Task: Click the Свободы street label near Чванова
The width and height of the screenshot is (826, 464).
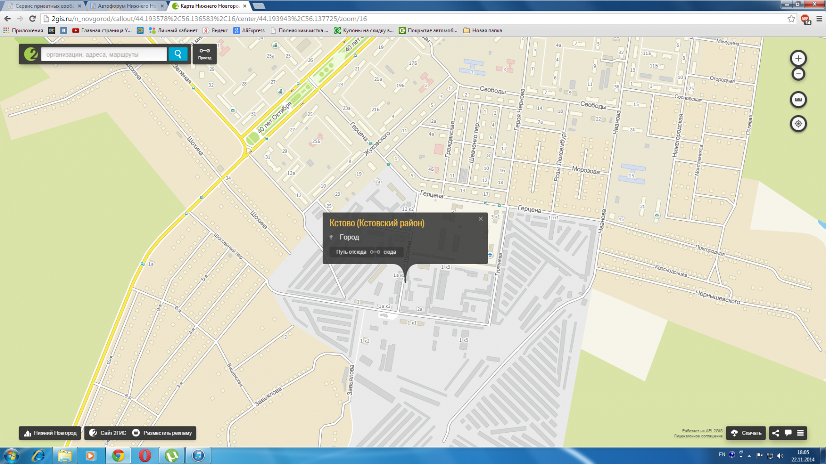Action: pyautogui.click(x=593, y=106)
